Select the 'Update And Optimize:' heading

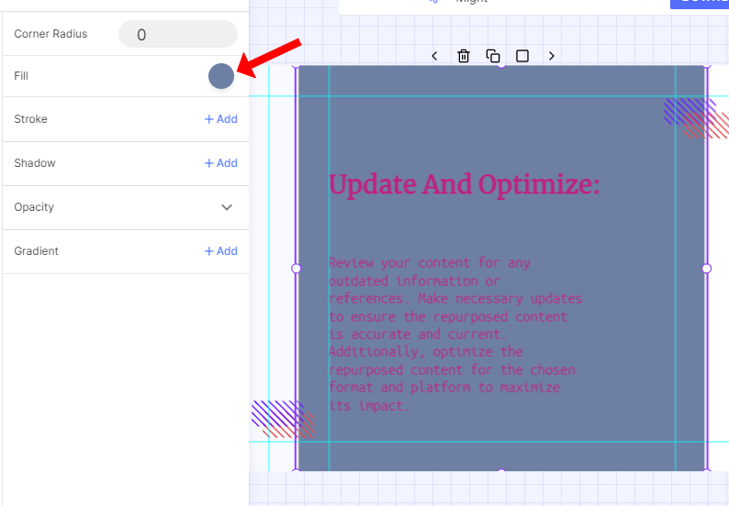coord(464,185)
